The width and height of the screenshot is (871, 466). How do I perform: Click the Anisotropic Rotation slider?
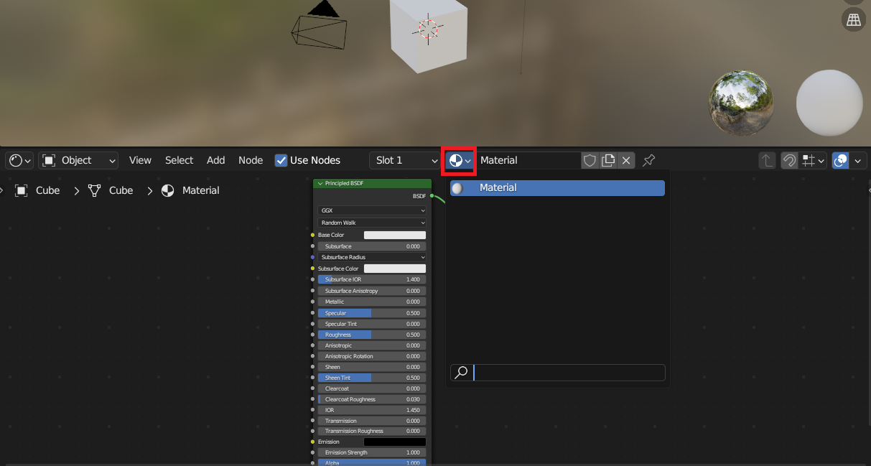(372, 356)
